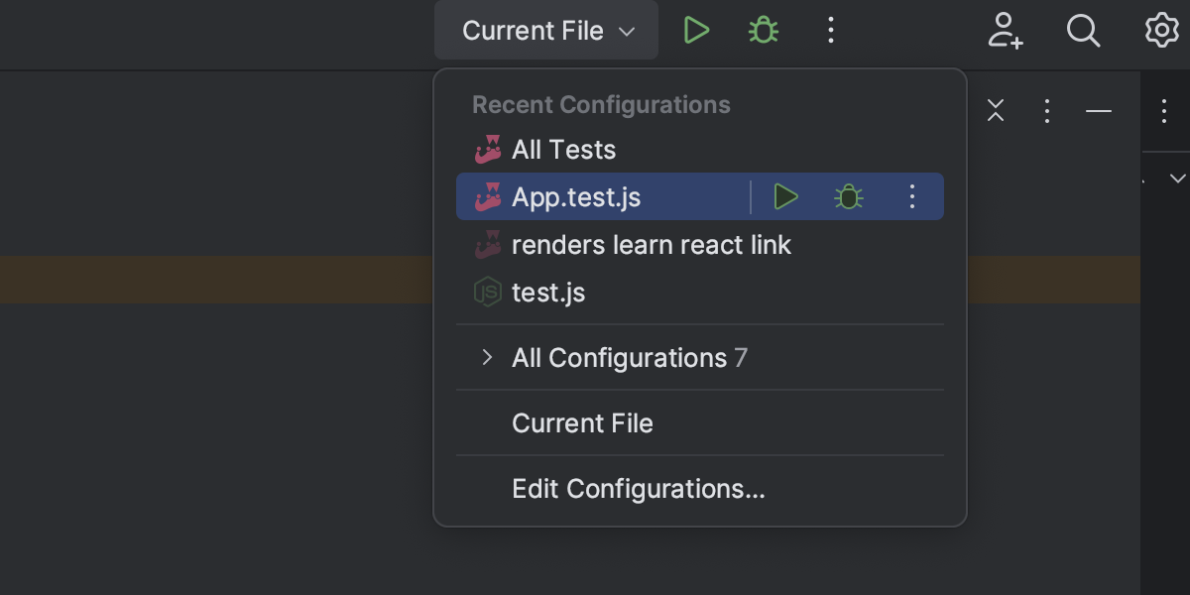Select the All Tests configuration
1190x595 pixels.
[563, 149]
